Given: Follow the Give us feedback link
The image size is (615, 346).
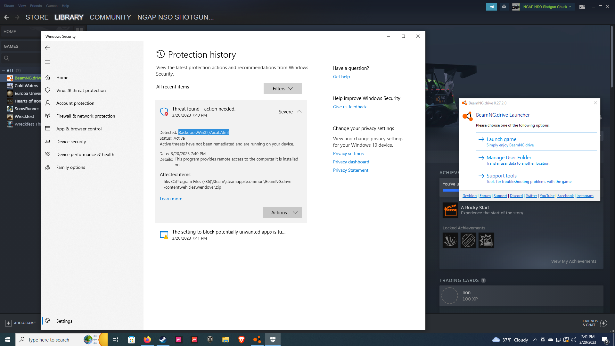Looking at the screenshot, I should 350,107.
